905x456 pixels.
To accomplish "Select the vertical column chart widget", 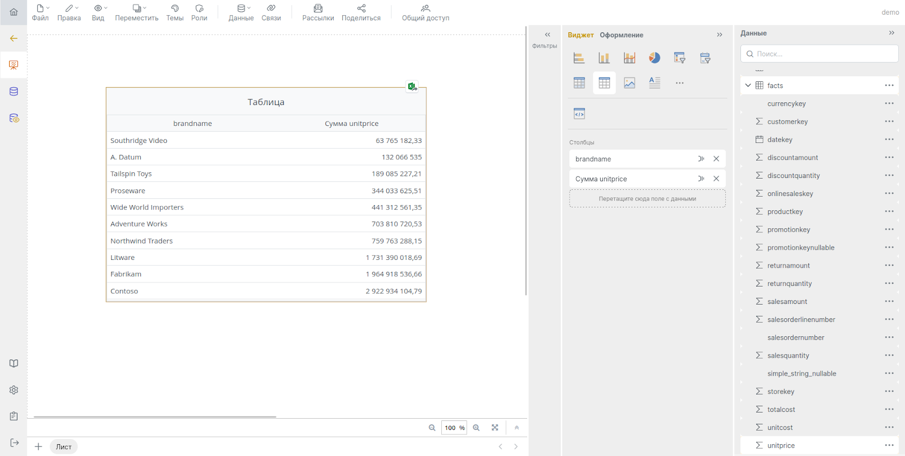I will coord(604,58).
